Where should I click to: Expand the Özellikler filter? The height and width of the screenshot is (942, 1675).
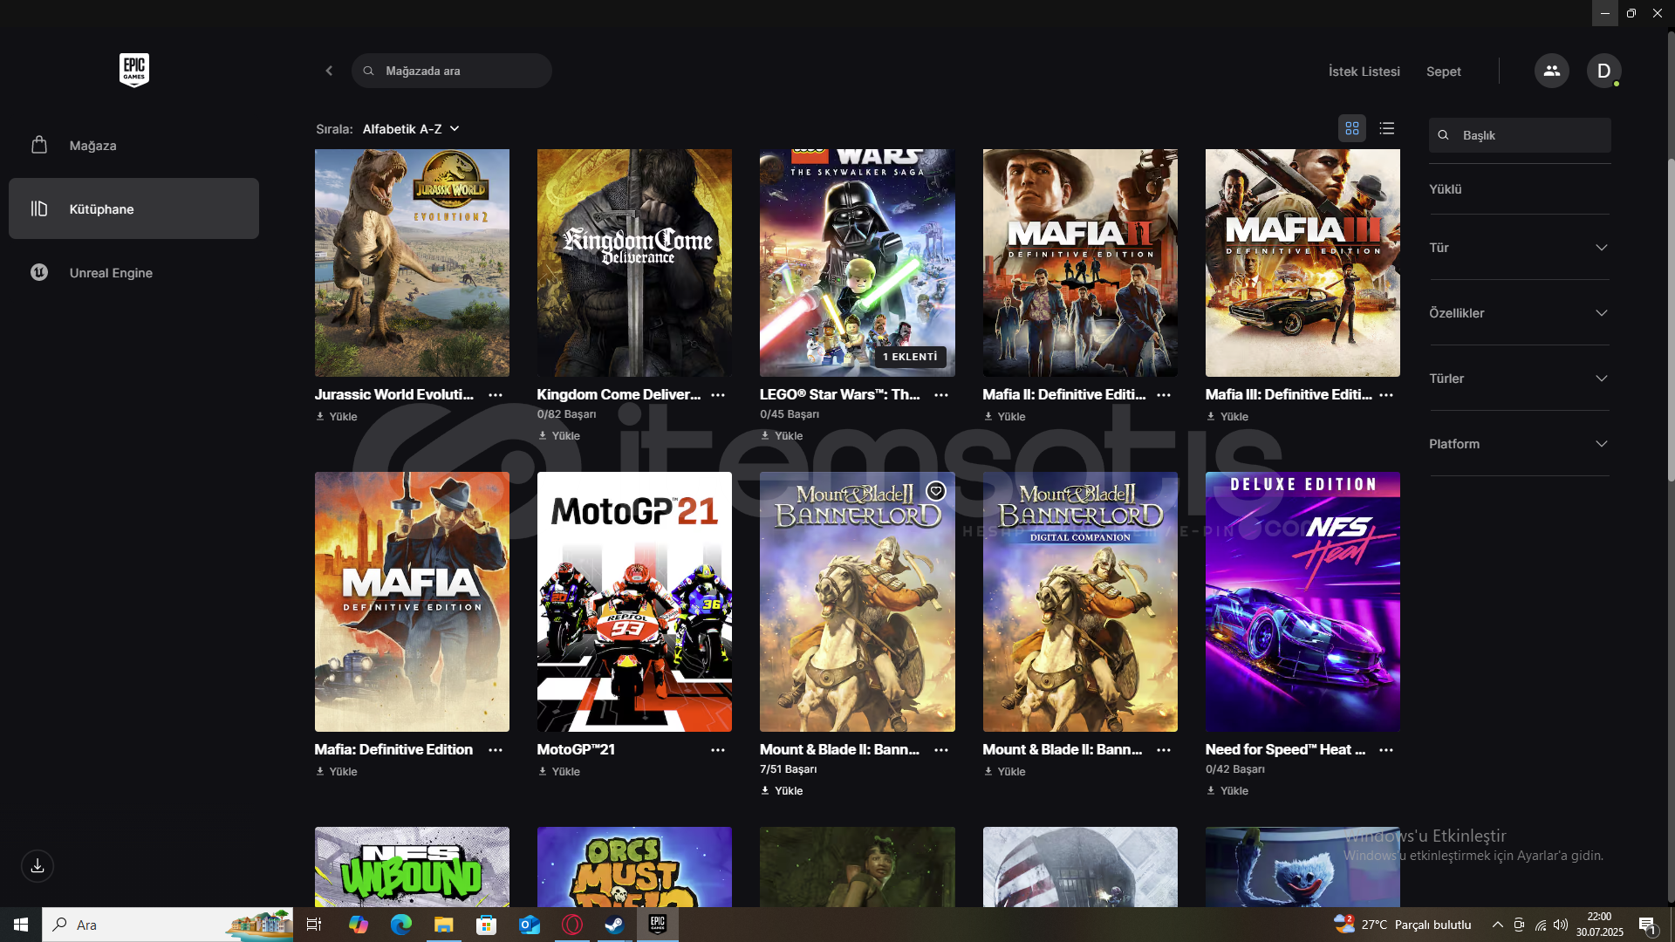pyautogui.click(x=1519, y=313)
